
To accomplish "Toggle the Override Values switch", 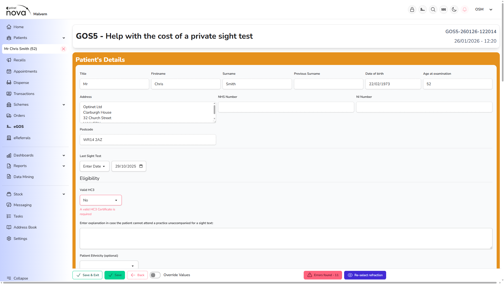I will tap(155, 275).
